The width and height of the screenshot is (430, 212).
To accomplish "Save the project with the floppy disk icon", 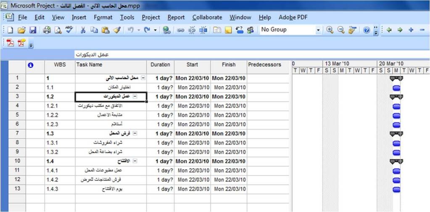I will point(33,30).
